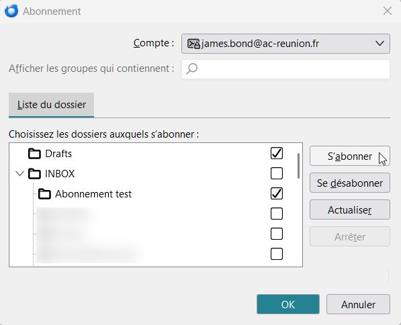The height and width of the screenshot is (325, 401).
Task: Focus the group filter search field
Action: coord(285,68)
